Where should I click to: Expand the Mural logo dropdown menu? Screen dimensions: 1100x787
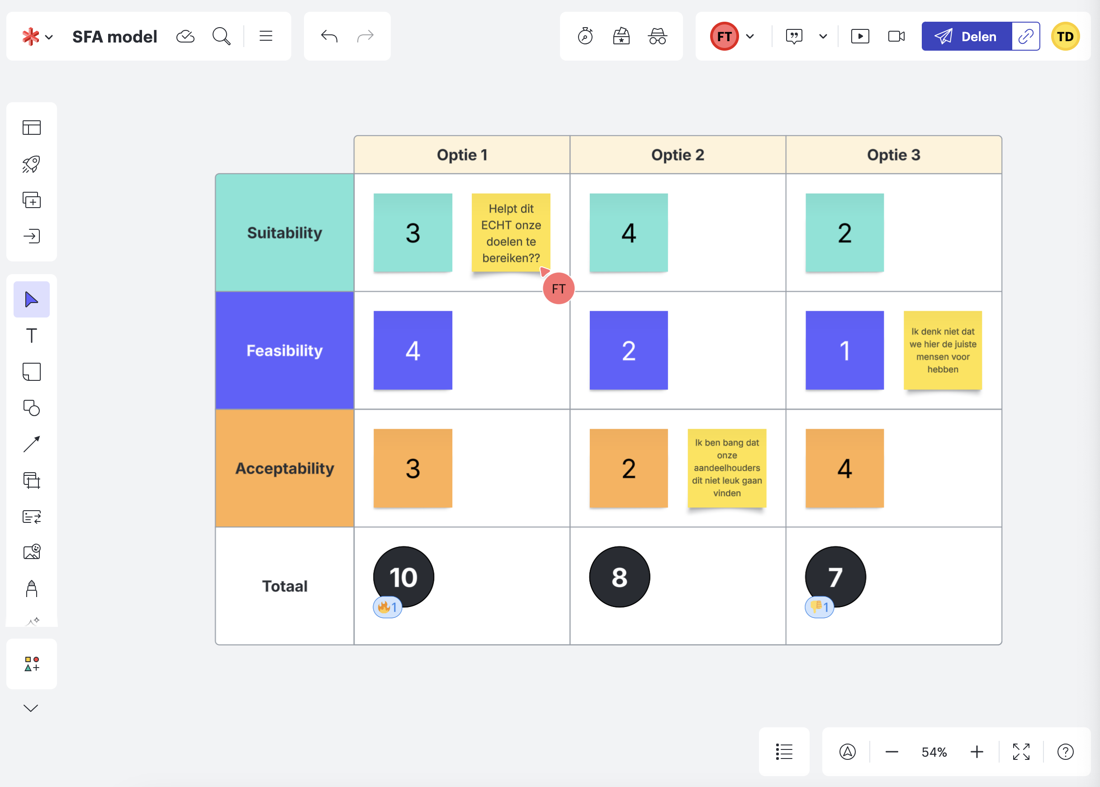coord(37,36)
